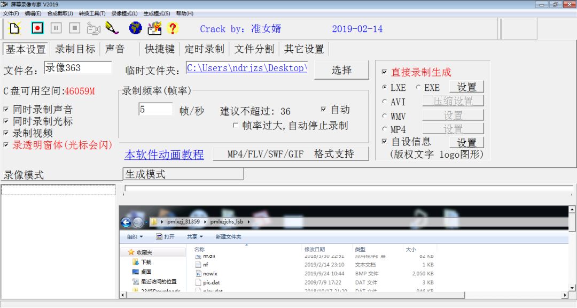The height and width of the screenshot is (308, 577).
Task: Uncheck the 自动 frame rate checkbox
Action: (323, 109)
